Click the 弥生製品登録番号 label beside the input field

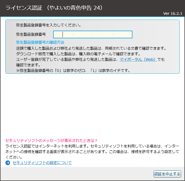pyautogui.click(x=31, y=34)
